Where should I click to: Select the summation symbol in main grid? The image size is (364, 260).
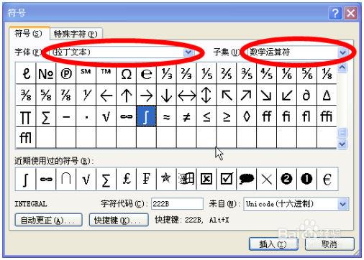pyautogui.click(x=46, y=116)
